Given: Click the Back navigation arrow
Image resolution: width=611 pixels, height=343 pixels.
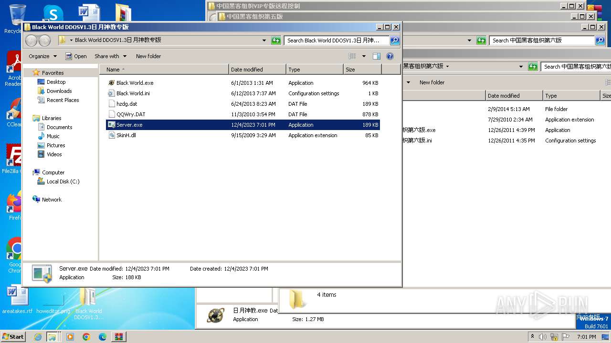Looking at the screenshot, I should point(32,40).
